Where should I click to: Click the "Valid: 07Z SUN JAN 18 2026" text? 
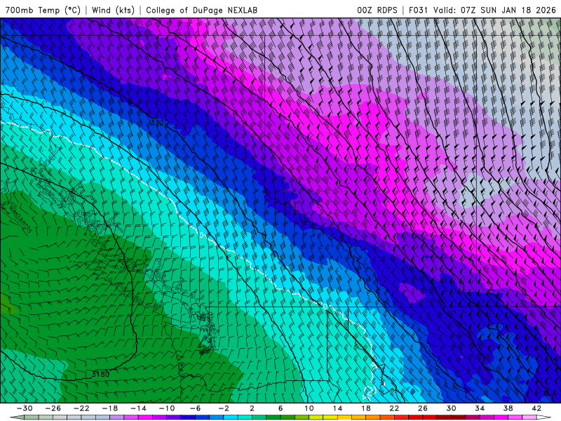click(x=494, y=10)
